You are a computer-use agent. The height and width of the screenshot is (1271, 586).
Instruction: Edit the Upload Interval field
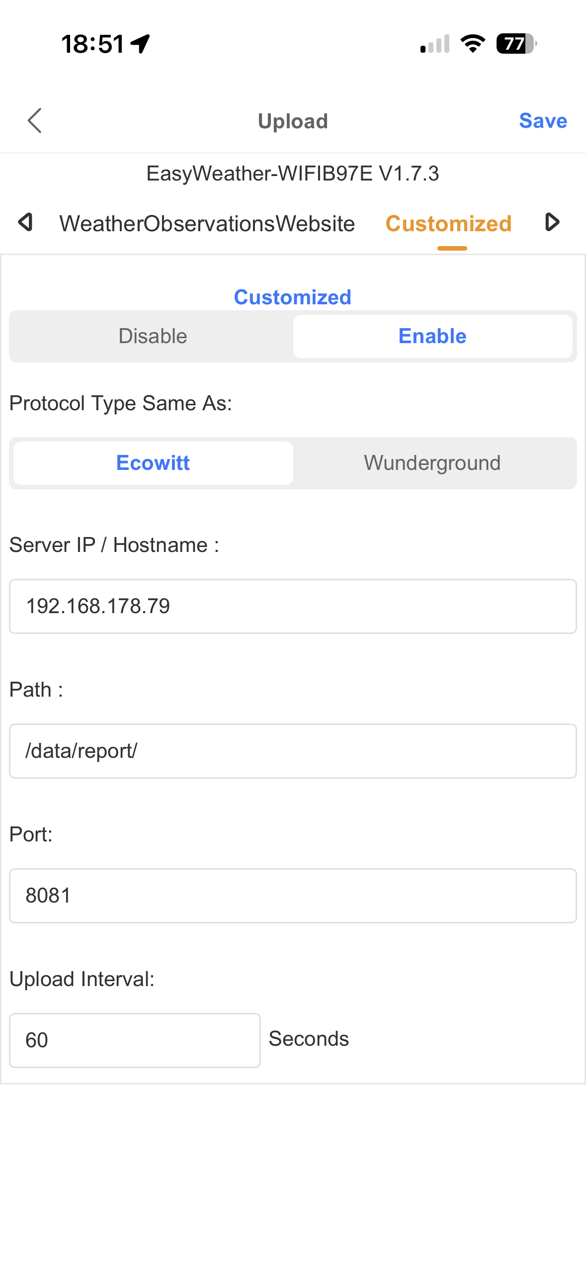[135, 1040]
